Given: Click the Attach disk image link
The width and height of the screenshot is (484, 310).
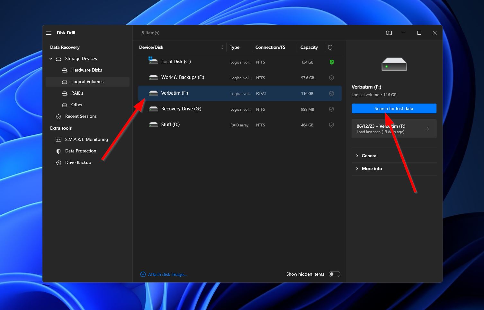Looking at the screenshot, I should coord(167,274).
